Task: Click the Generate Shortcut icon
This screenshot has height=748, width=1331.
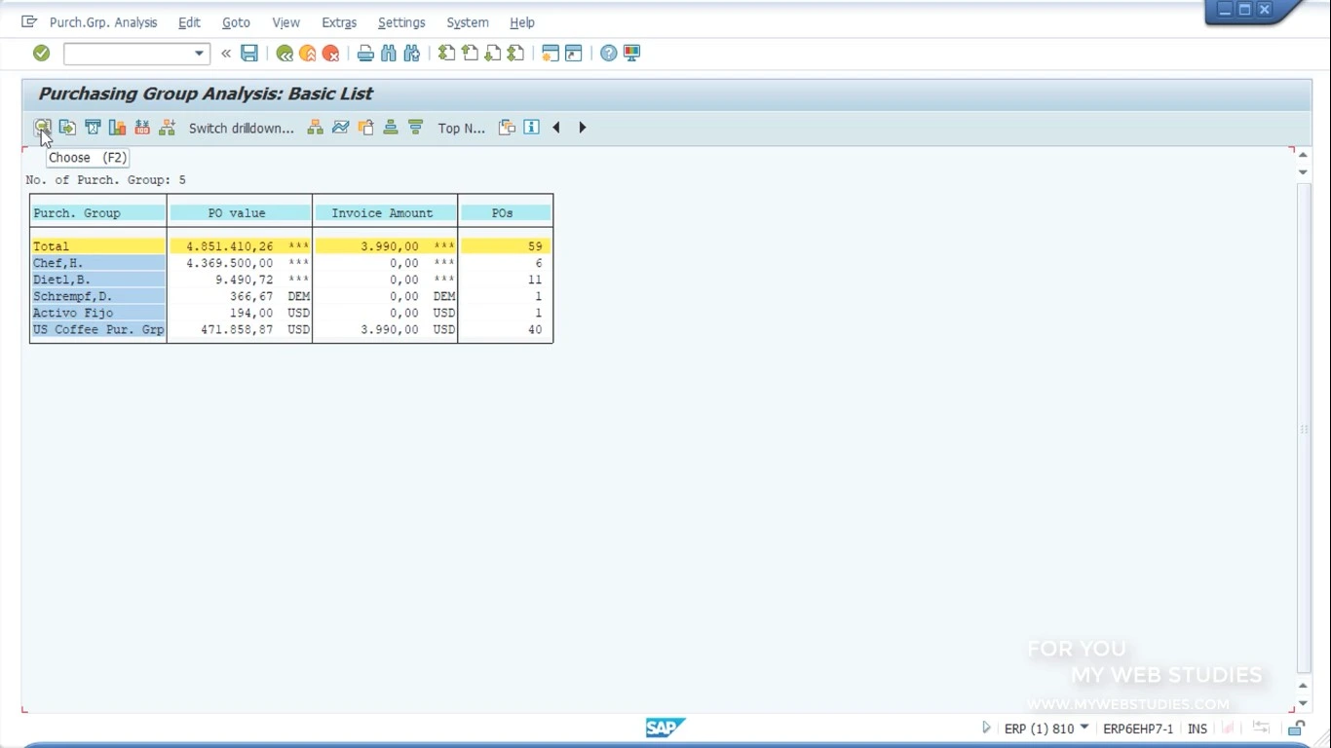Action: click(574, 54)
